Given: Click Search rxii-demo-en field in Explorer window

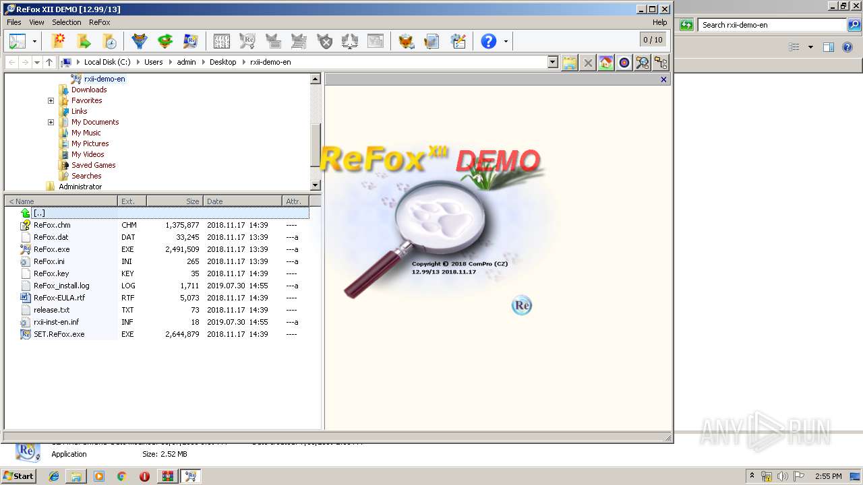Looking at the screenshot, I should (x=772, y=25).
